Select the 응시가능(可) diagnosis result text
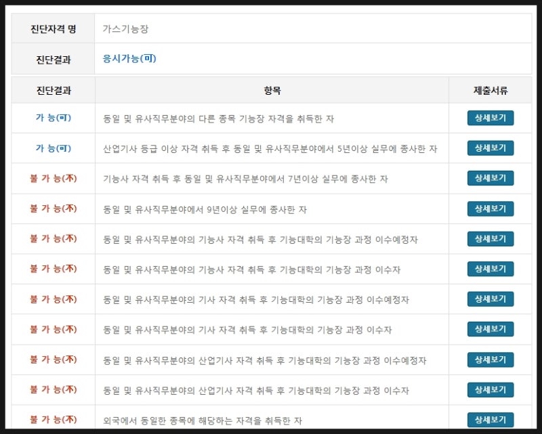 (x=129, y=58)
